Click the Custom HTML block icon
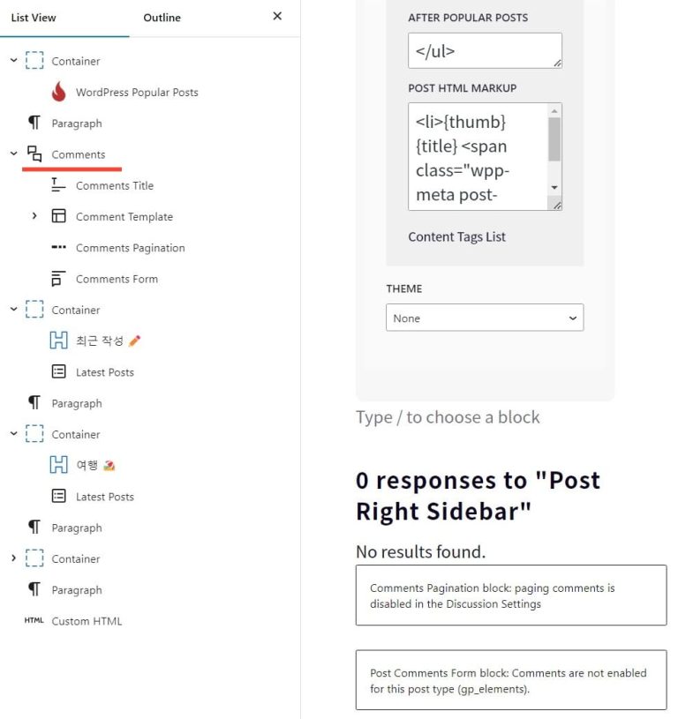Screen dimensions: 678x719 tap(34, 621)
